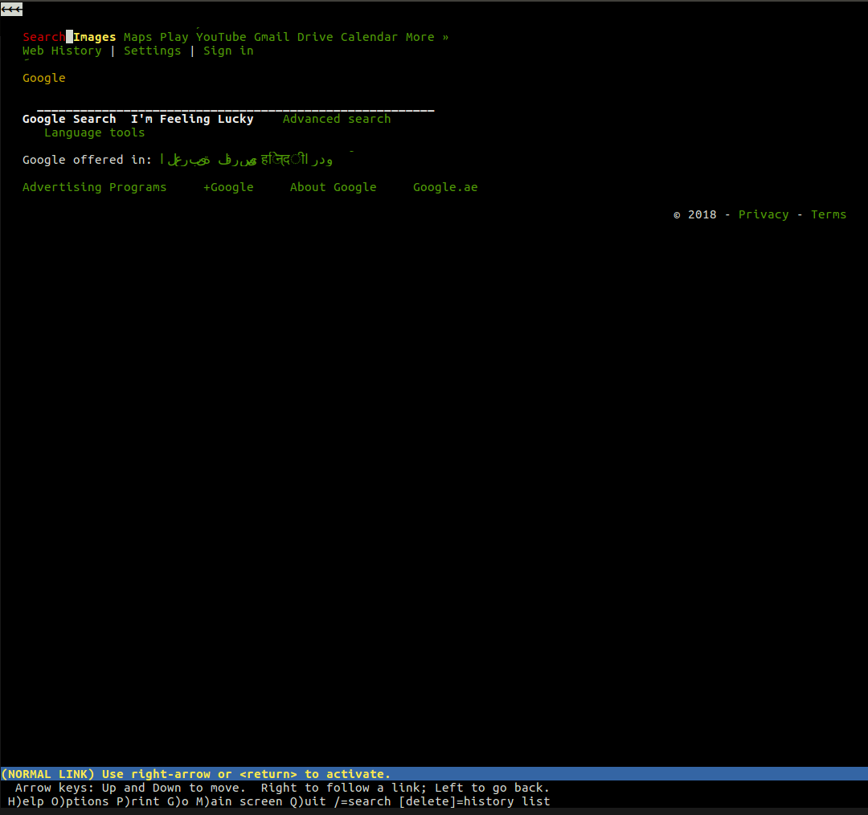Open the Terms link

tap(828, 214)
